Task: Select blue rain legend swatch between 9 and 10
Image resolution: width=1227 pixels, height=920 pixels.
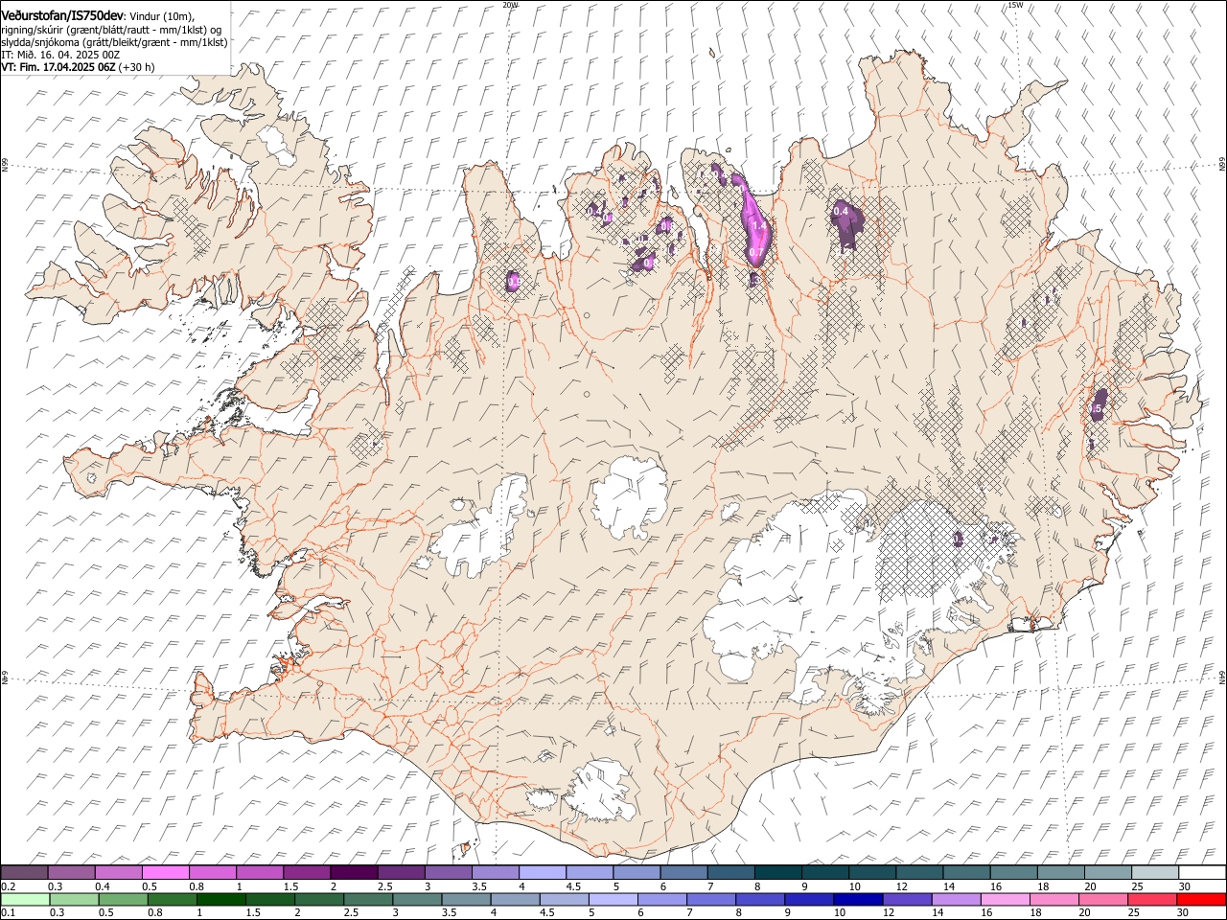Action: pos(810,899)
